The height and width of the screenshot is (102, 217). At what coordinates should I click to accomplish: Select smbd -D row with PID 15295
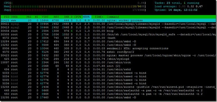pos(108,98)
